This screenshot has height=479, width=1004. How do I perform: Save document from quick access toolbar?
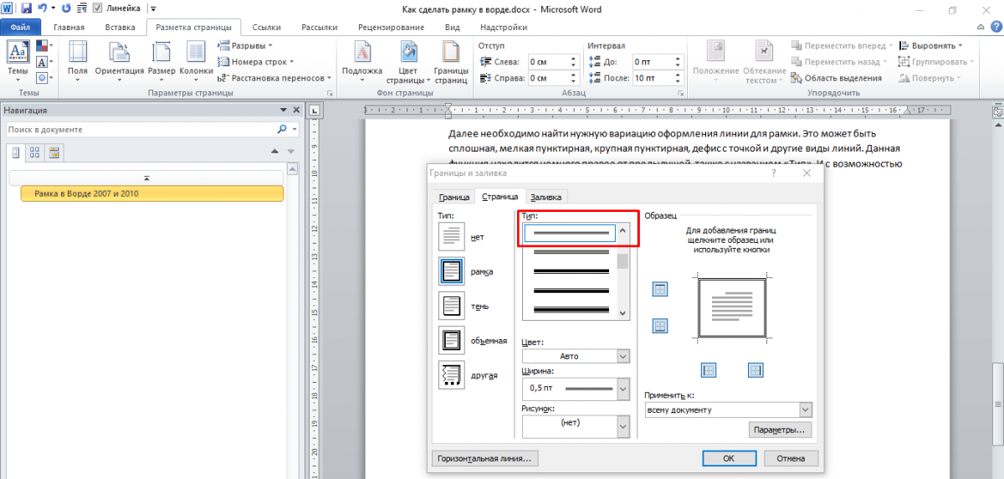26,8
